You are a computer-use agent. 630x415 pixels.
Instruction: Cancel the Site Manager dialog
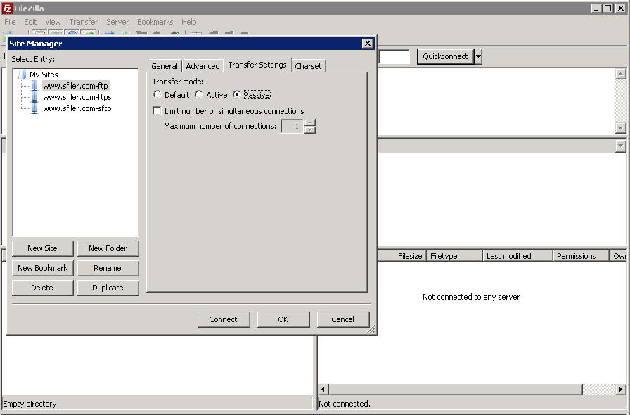tap(343, 319)
